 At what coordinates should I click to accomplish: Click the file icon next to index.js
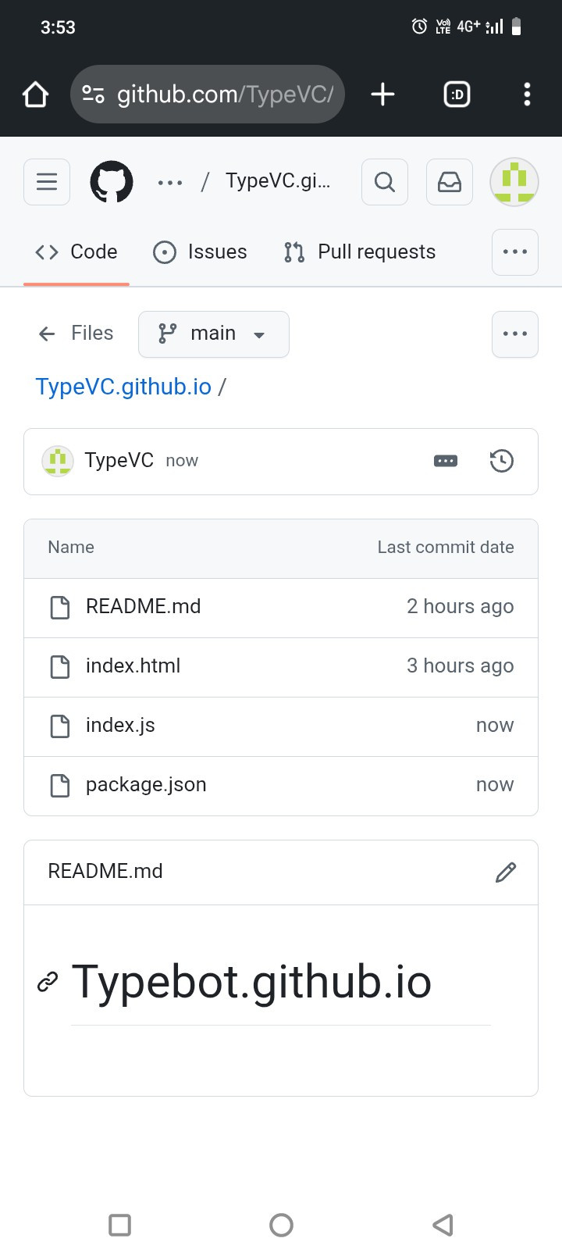60,726
